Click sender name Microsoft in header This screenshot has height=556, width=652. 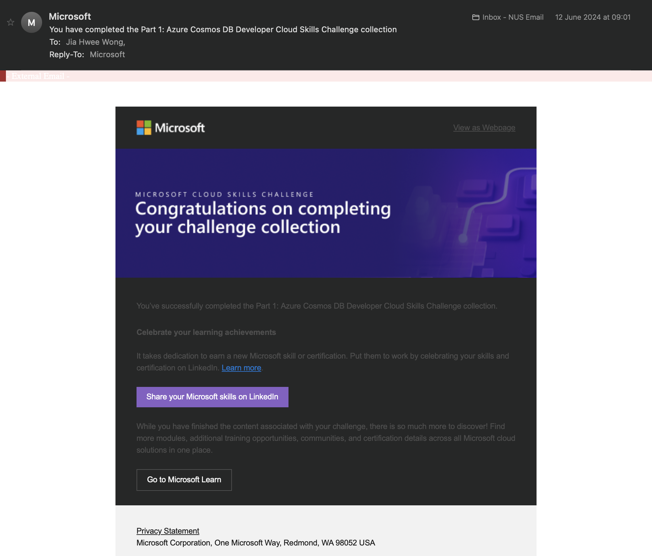pyautogui.click(x=70, y=16)
